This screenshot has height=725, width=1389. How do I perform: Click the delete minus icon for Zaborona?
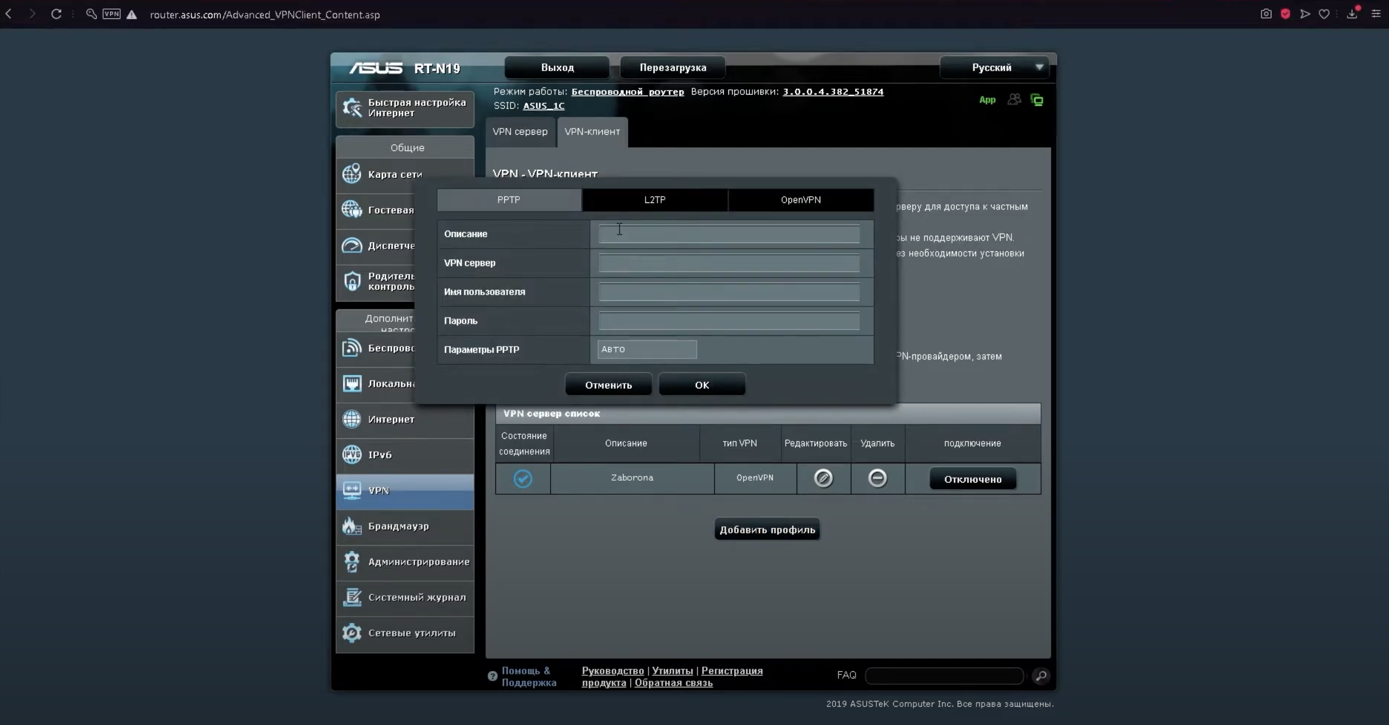point(877,478)
